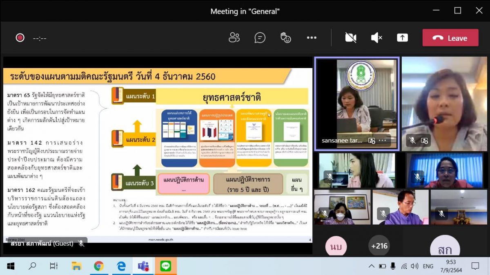Open Google Chrome from the taskbar

pos(98,266)
